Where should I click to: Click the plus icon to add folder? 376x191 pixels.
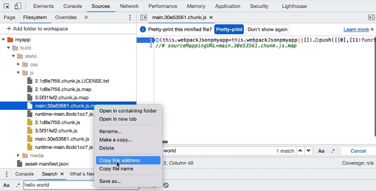[9, 29]
